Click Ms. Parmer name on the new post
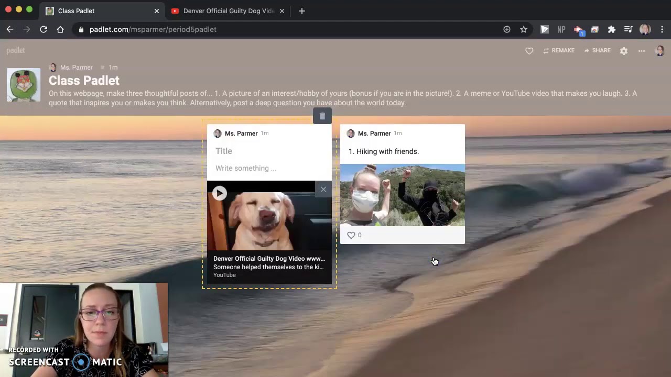This screenshot has height=377, width=671. (241, 134)
